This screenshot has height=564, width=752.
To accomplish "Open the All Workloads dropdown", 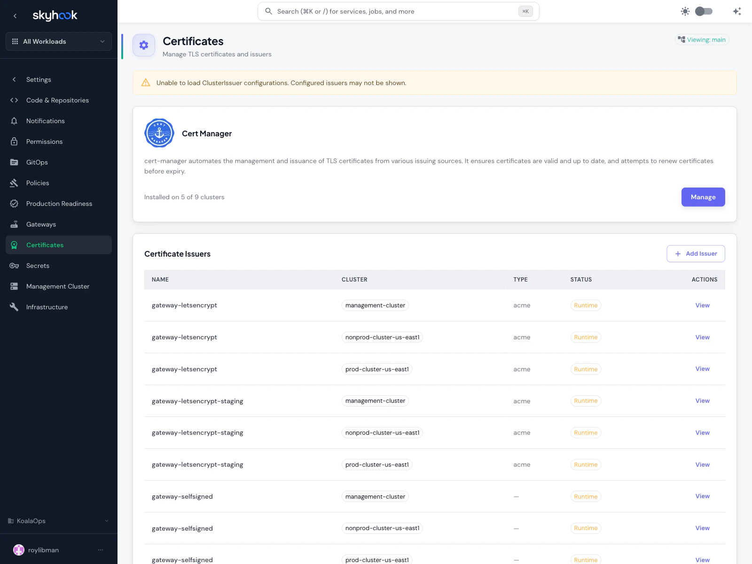I will point(58,41).
